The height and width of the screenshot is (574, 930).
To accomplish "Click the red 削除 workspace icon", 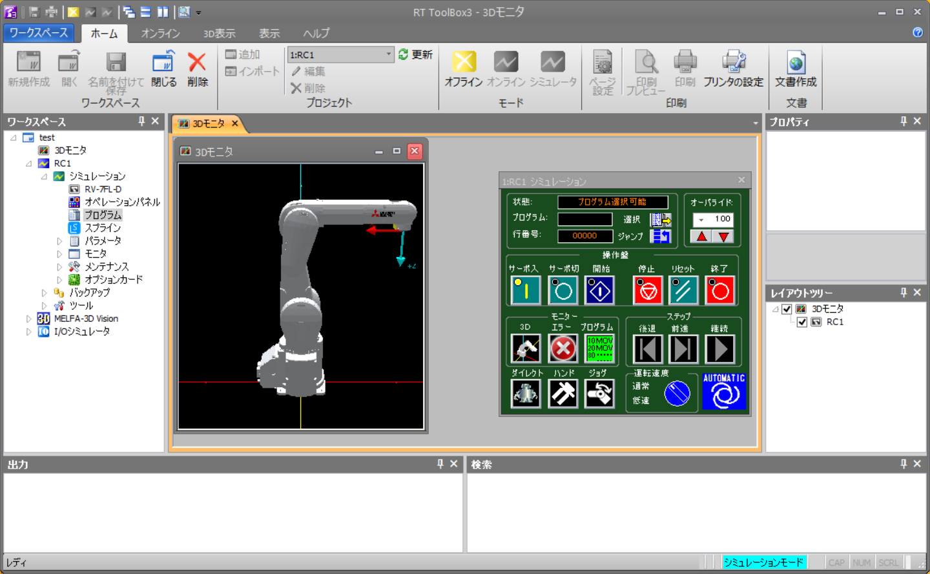I will coord(198,69).
